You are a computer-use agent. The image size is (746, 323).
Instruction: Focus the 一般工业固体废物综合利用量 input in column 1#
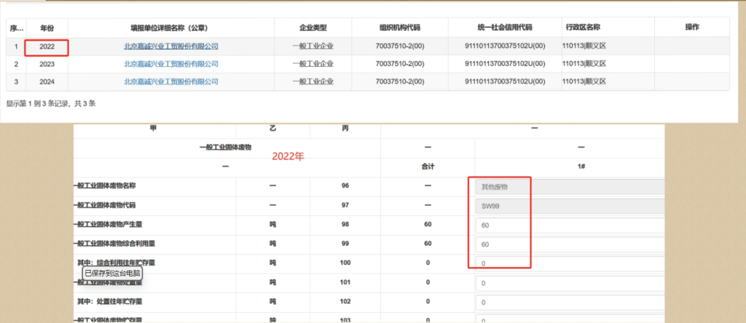pyautogui.click(x=568, y=244)
